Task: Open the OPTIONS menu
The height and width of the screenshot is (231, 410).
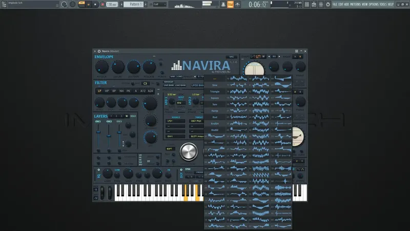Action: [x=374, y=5]
